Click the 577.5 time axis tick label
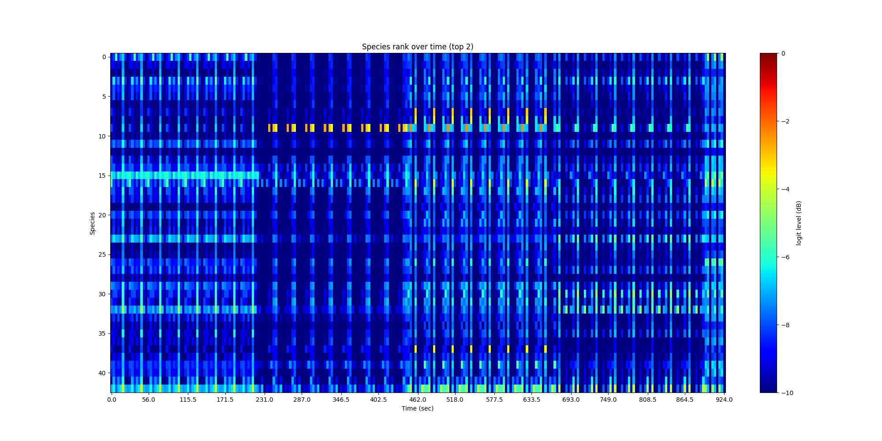Viewport: 882px width, 441px height. point(494,400)
